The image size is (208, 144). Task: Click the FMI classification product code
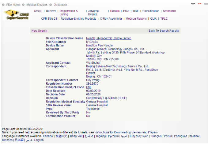[89, 87]
